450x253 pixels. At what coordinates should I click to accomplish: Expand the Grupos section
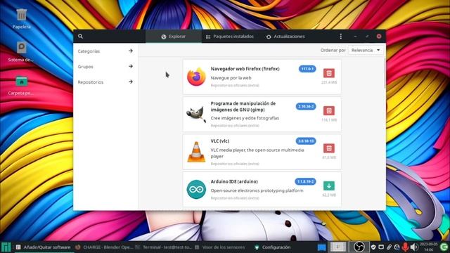pyautogui.click(x=105, y=67)
